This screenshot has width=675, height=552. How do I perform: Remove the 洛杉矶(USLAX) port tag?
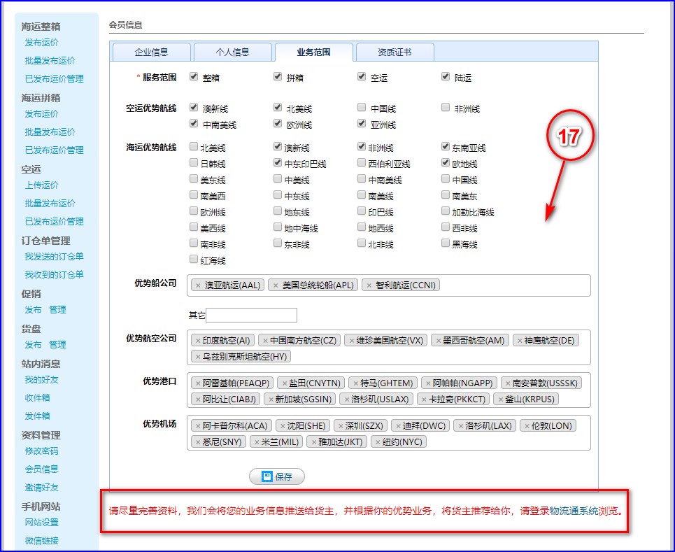(x=346, y=399)
